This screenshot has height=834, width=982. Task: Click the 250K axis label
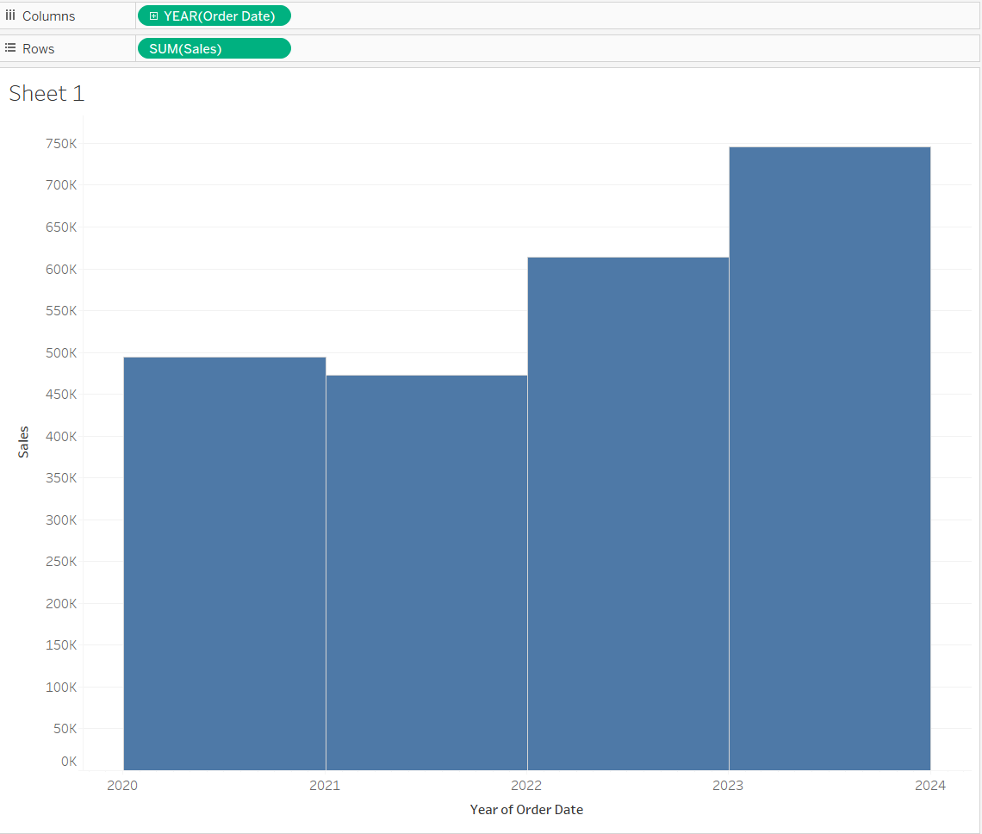[x=61, y=562]
